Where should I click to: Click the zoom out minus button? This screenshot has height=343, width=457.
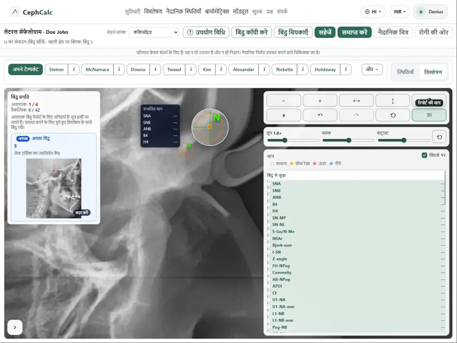click(x=283, y=101)
